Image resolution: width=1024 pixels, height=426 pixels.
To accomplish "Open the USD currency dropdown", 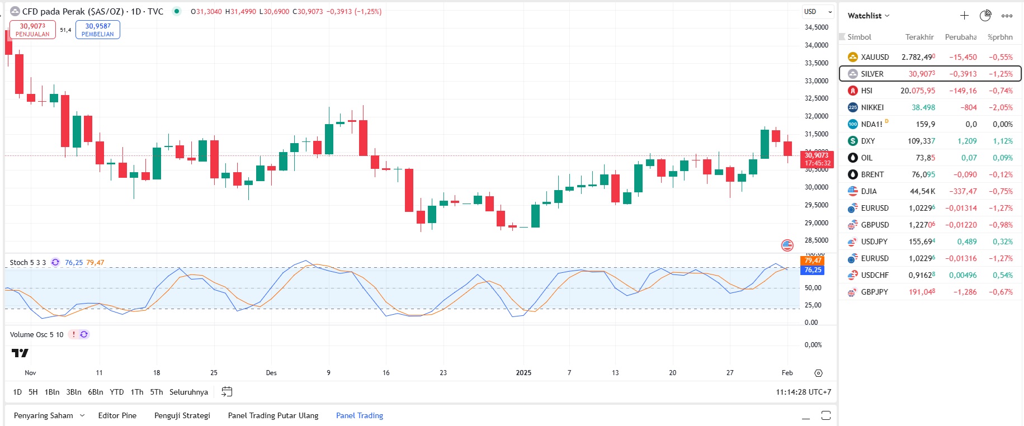I will [818, 12].
